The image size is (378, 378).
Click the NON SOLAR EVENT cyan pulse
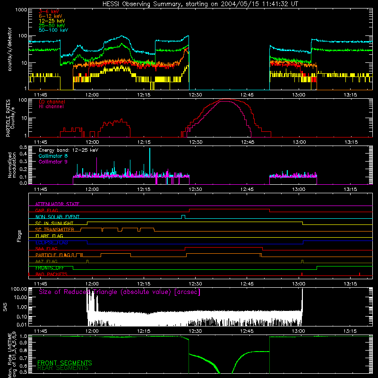click(x=183, y=216)
